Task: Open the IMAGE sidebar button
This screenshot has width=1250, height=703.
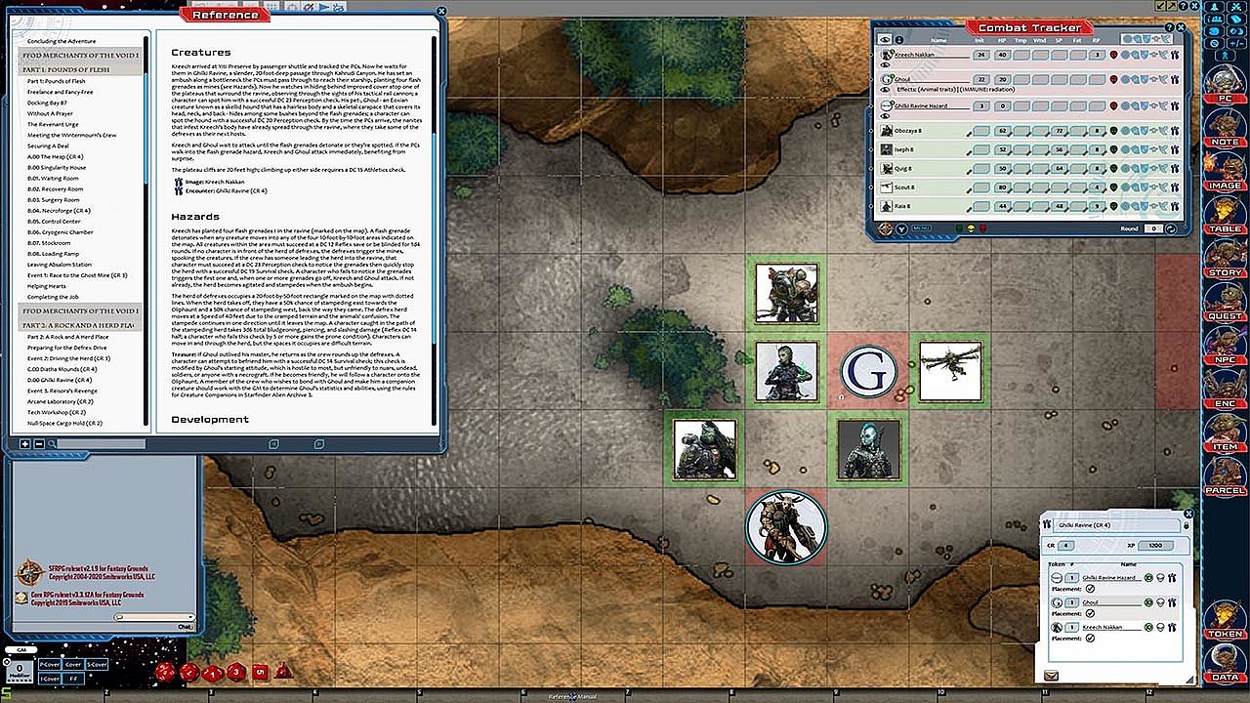Action: [1225, 172]
